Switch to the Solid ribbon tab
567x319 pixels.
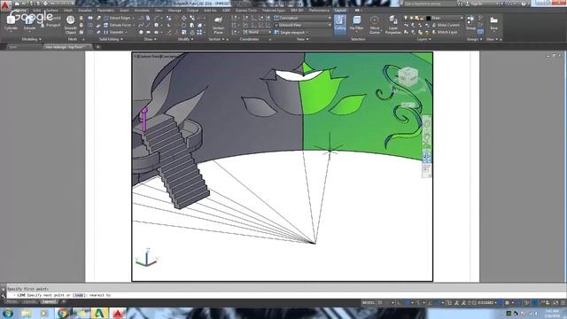click(x=37, y=11)
